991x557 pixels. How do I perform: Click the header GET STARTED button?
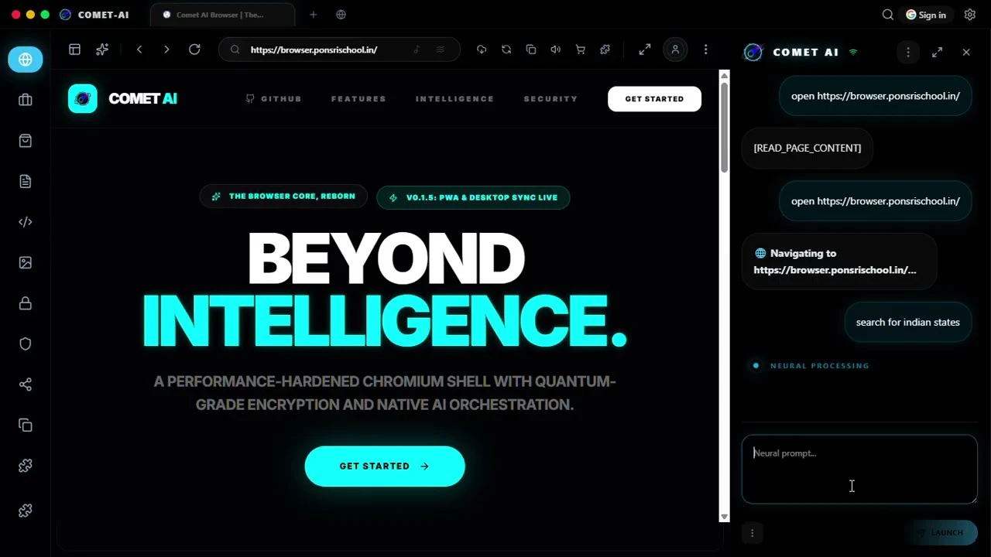pyautogui.click(x=654, y=99)
